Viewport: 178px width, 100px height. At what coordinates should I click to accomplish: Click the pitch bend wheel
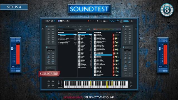tap(59, 83)
